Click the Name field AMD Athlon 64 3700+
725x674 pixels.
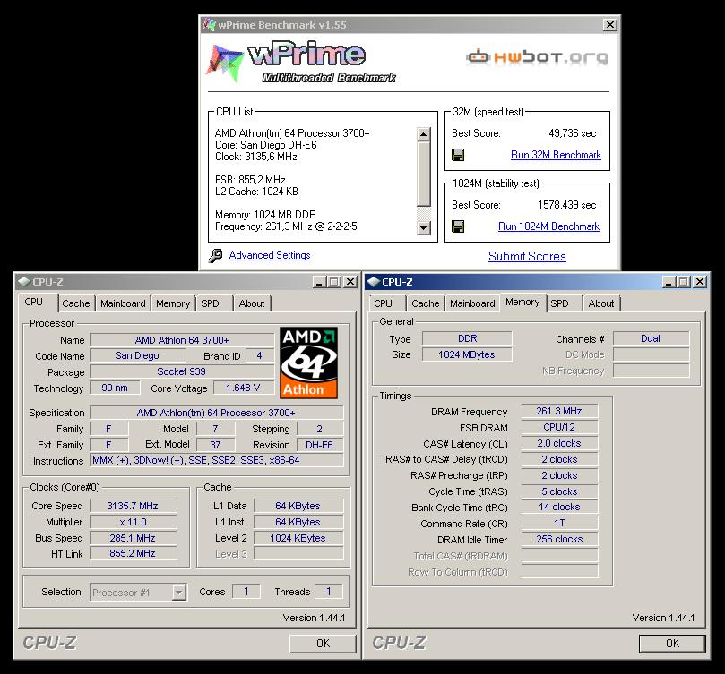(x=182, y=340)
